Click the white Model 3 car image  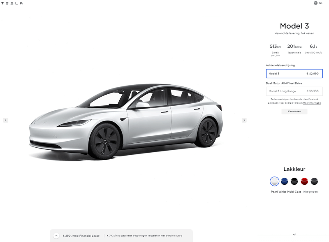(x=126, y=122)
